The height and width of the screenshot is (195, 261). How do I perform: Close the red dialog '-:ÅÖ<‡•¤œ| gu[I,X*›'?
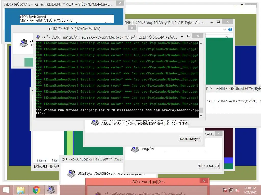coord(204,181)
